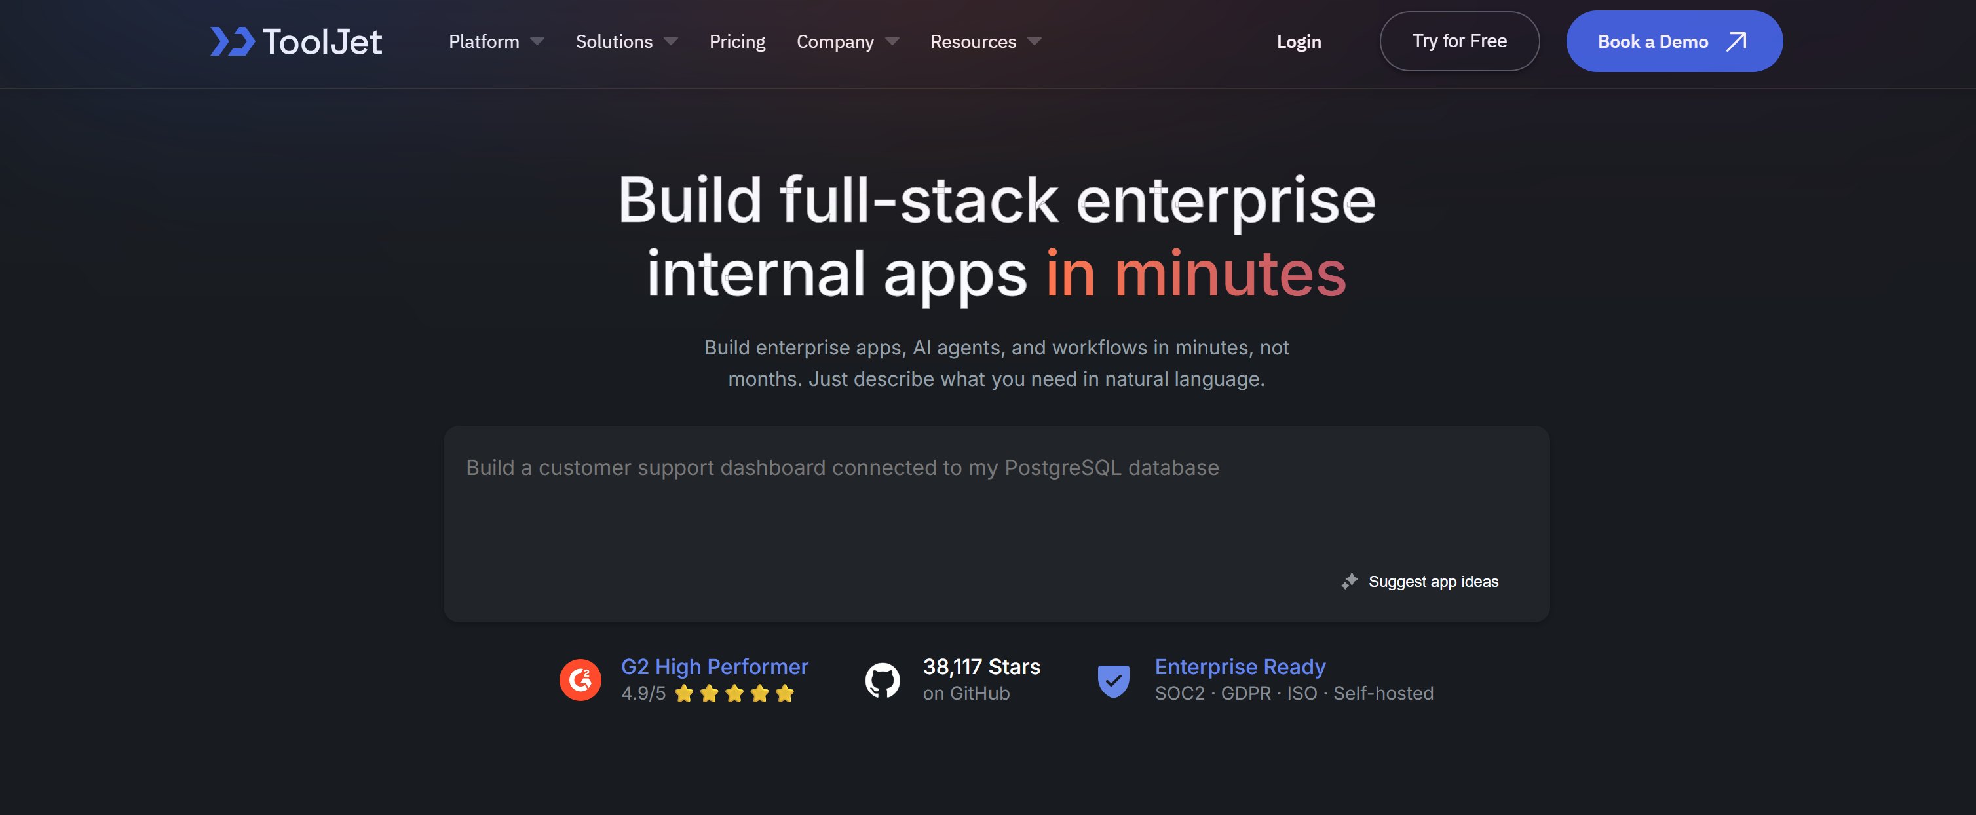Click the five-star rating icons
The image size is (1976, 815).
point(734,694)
